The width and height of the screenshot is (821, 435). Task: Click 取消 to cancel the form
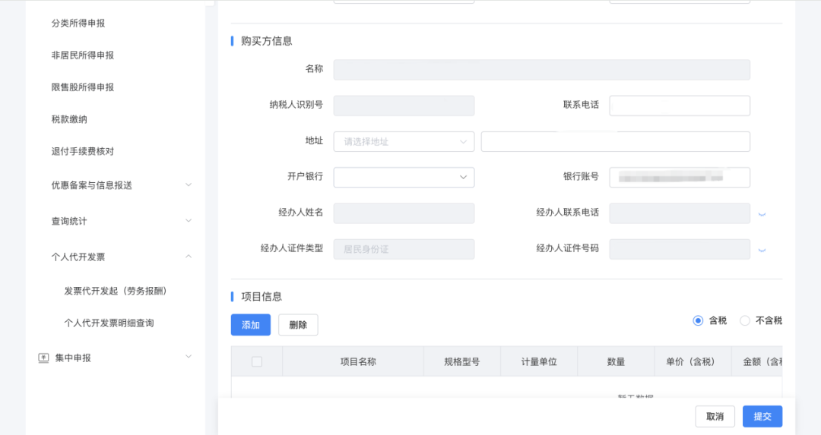715,416
